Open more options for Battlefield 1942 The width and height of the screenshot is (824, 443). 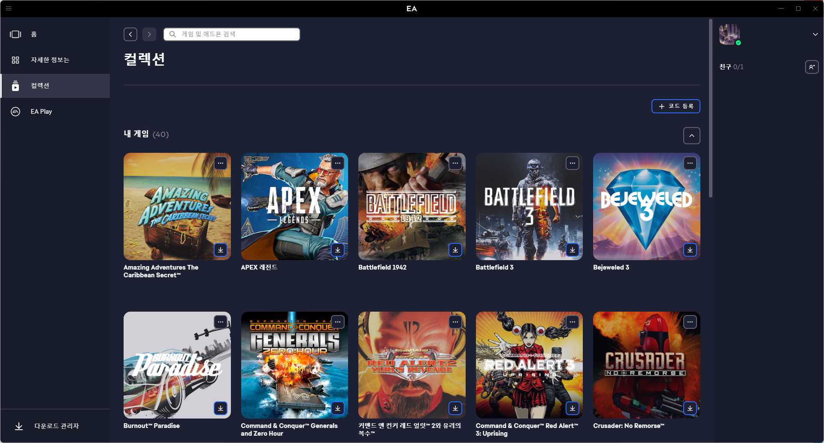[455, 163]
